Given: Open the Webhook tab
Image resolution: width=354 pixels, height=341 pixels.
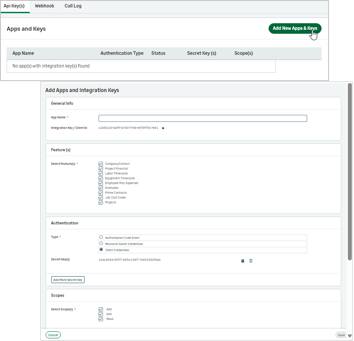Looking at the screenshot, I should coord(45,6).
